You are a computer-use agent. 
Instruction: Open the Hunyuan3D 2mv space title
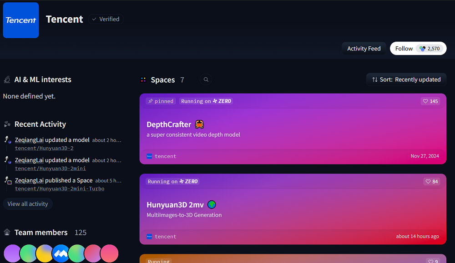pos(175,205)
